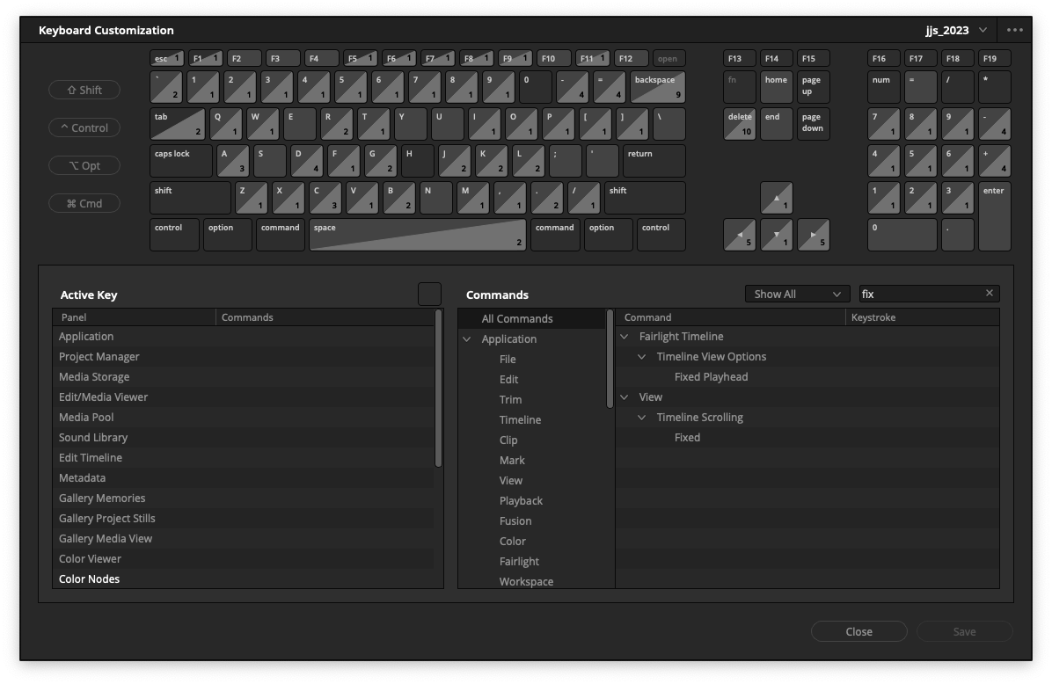
Task: Select the Fairlight command category
Action: point(519,561)
